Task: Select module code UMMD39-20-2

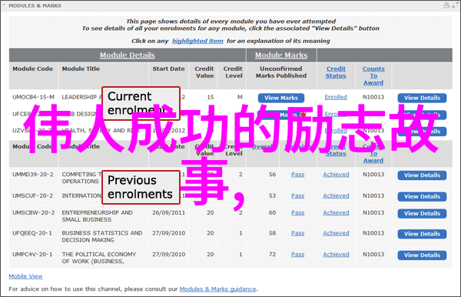Action: pyautogui.click(x=32, y=175)
